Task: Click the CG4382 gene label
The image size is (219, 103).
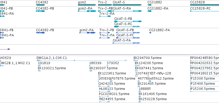Action: (x=42, y=2)
